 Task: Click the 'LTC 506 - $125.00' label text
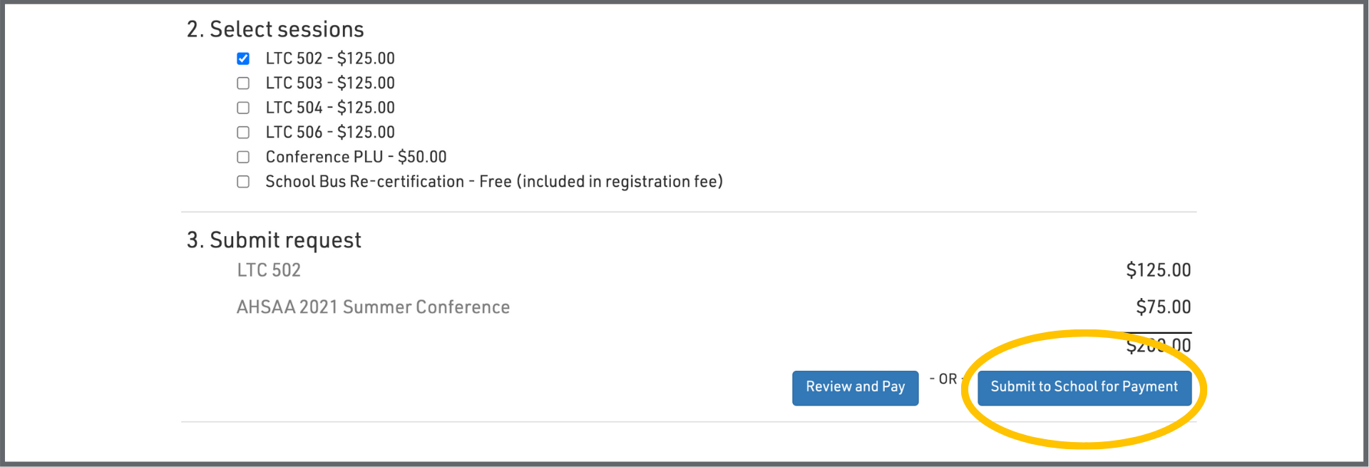pos(329,133)
